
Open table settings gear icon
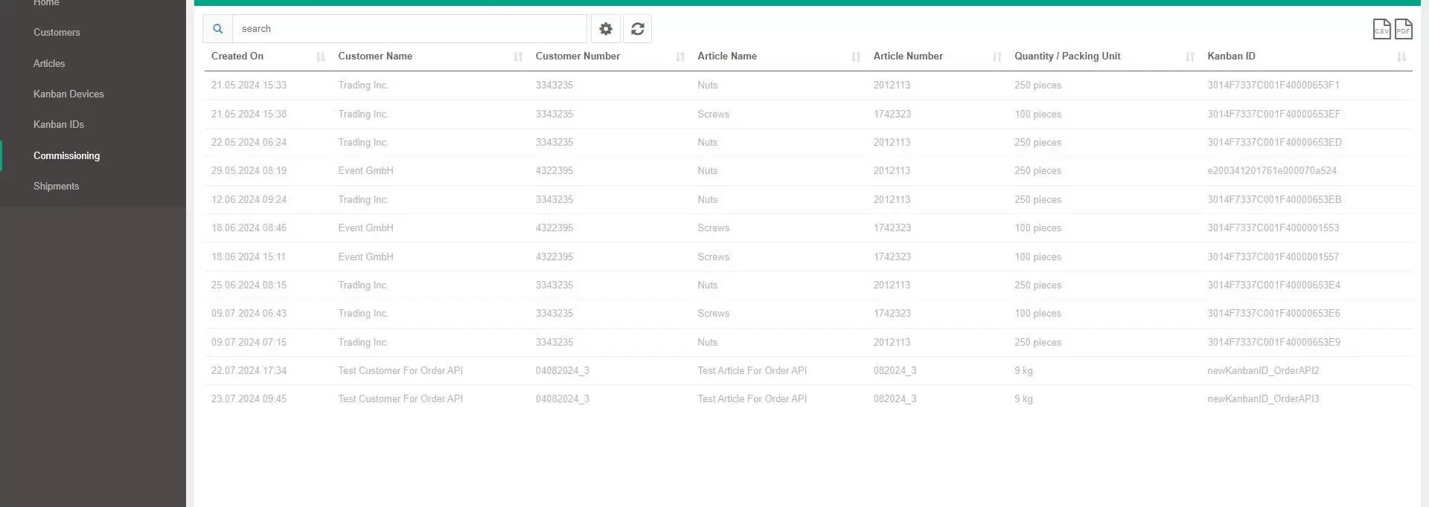[x=606, y=28]
